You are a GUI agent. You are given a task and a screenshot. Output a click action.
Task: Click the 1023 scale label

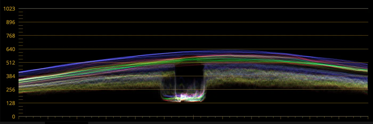(x=9, y=9)
